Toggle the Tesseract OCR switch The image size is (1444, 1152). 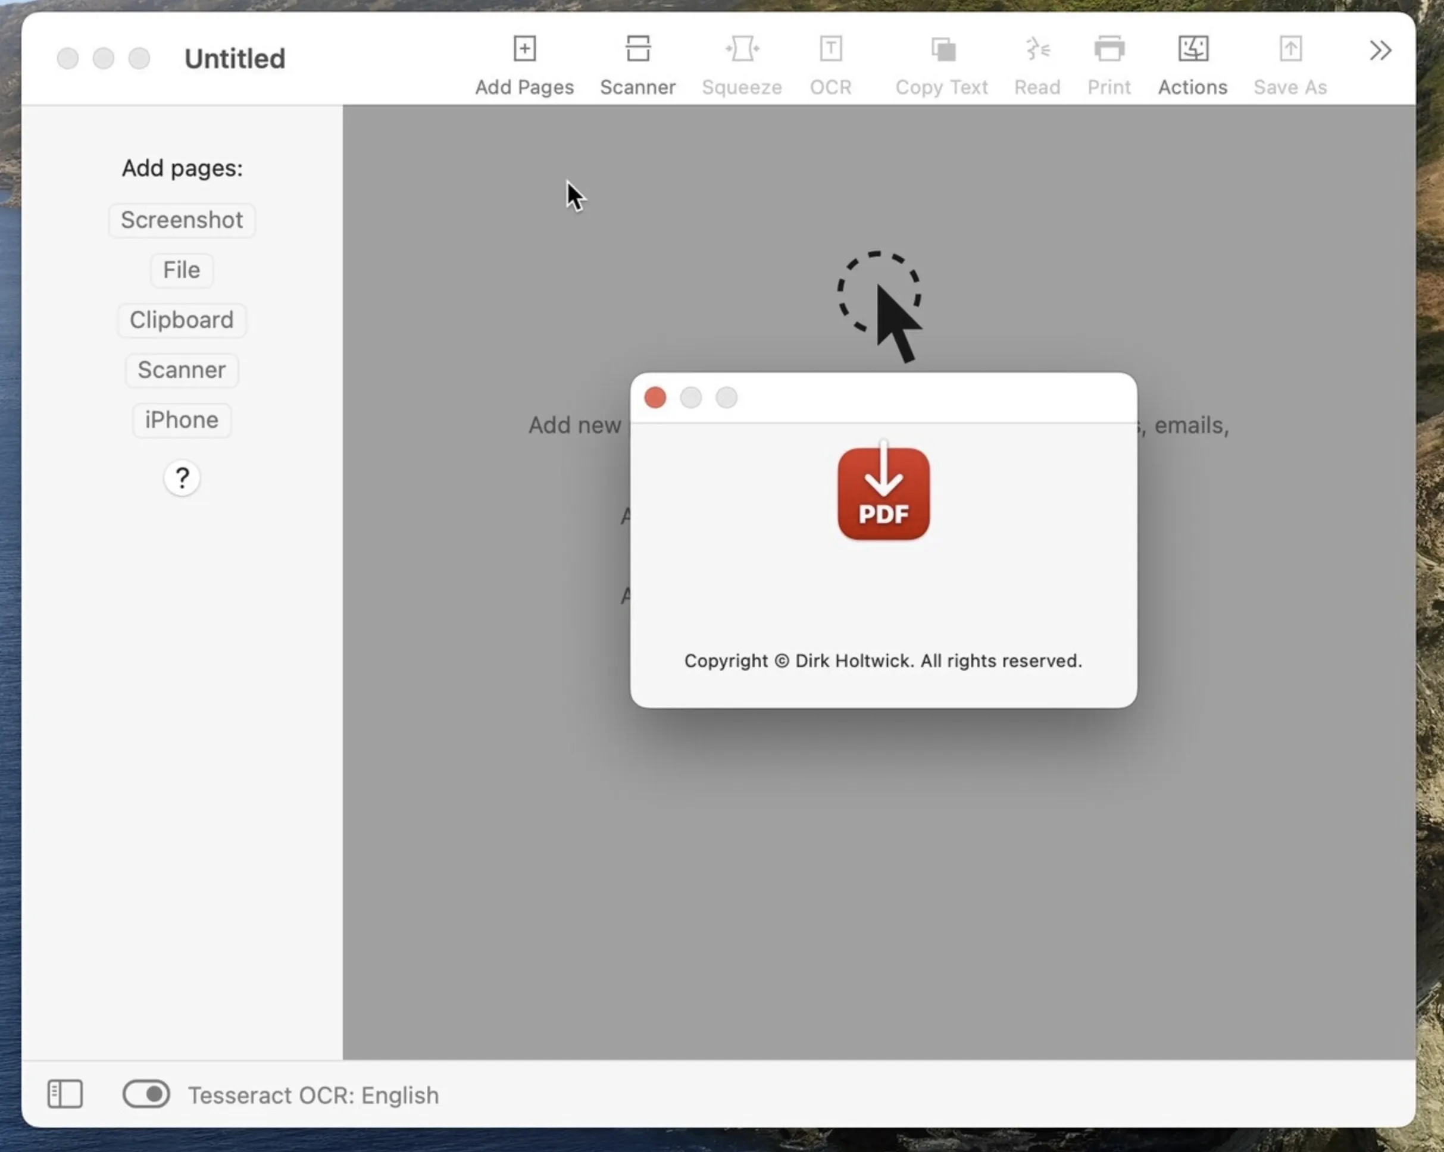tap(146, 1094)
